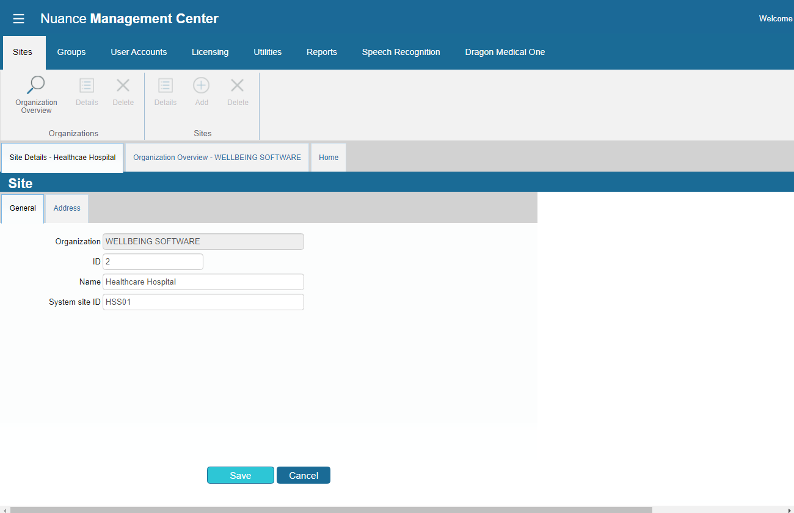Screen dimensions: 794x513
Task: Click the Welcome text in header
Action: 776,19
